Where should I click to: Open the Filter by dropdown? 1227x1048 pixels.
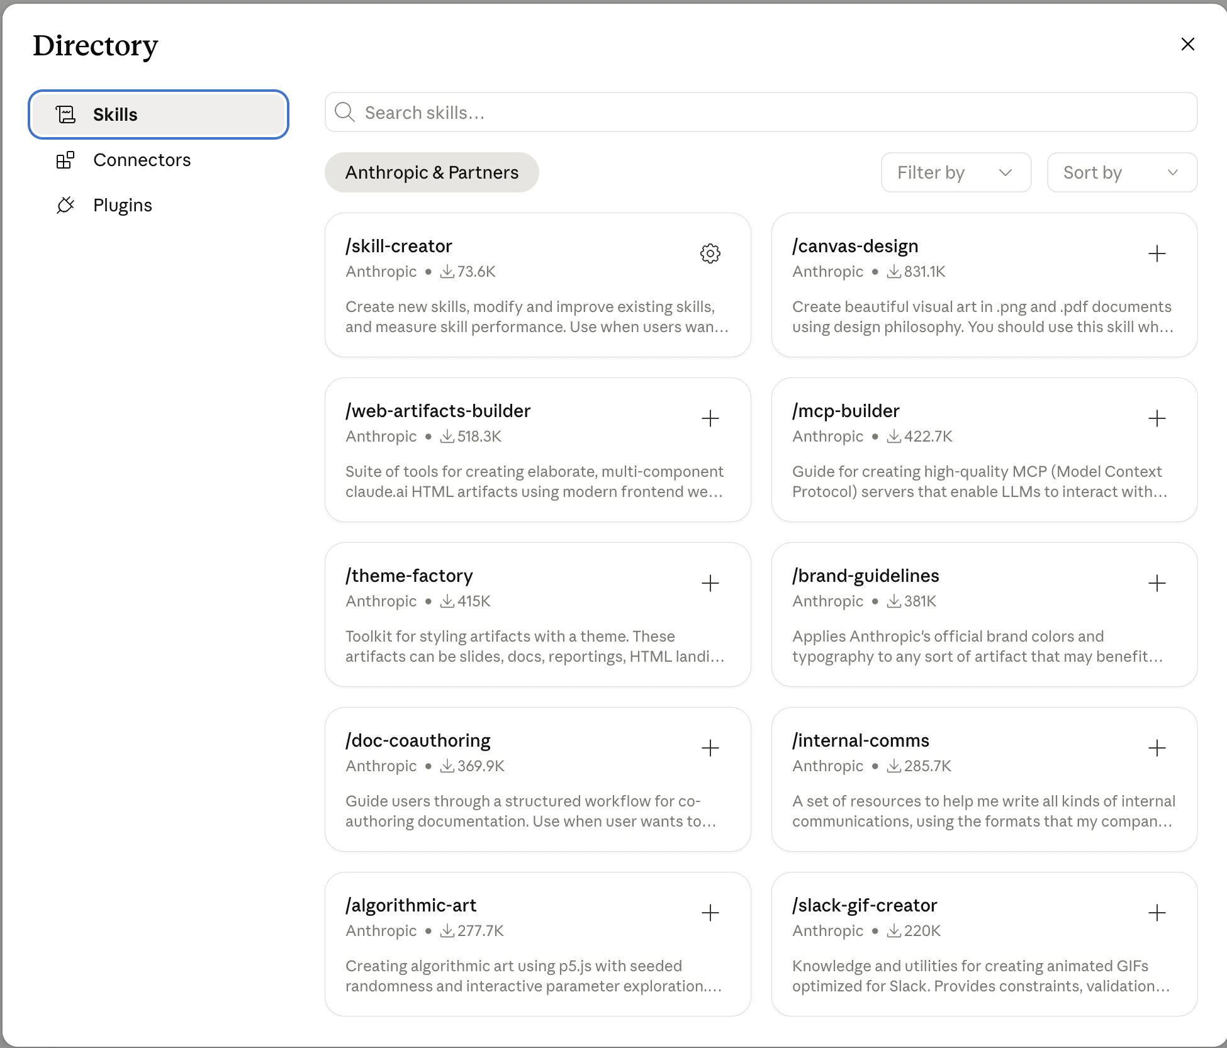(x=956, y=172)
